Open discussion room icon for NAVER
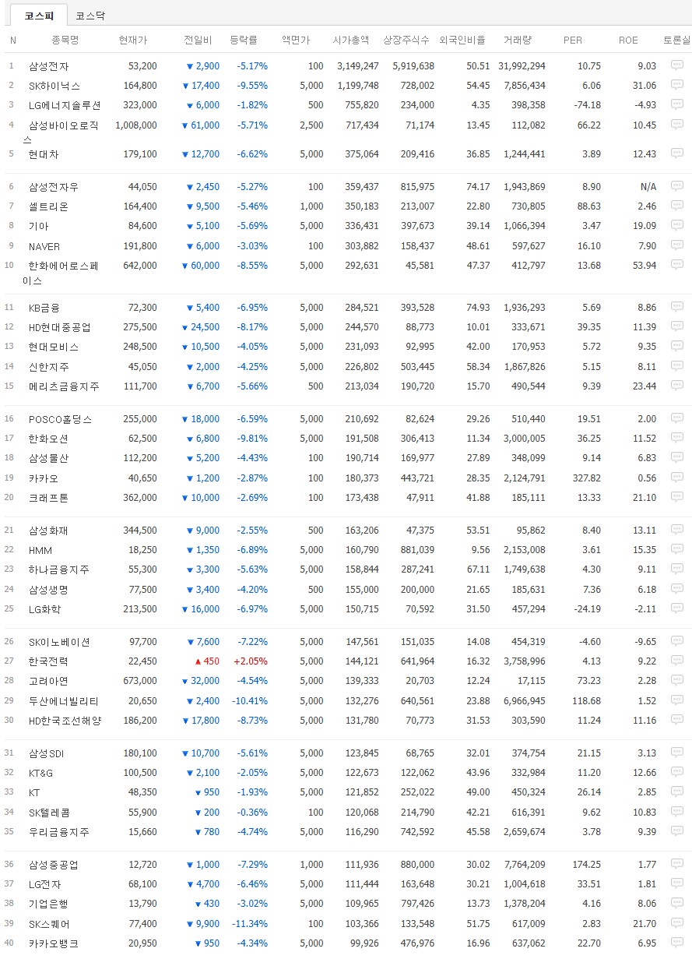This screenshot has width=692, height=959. 676,245
